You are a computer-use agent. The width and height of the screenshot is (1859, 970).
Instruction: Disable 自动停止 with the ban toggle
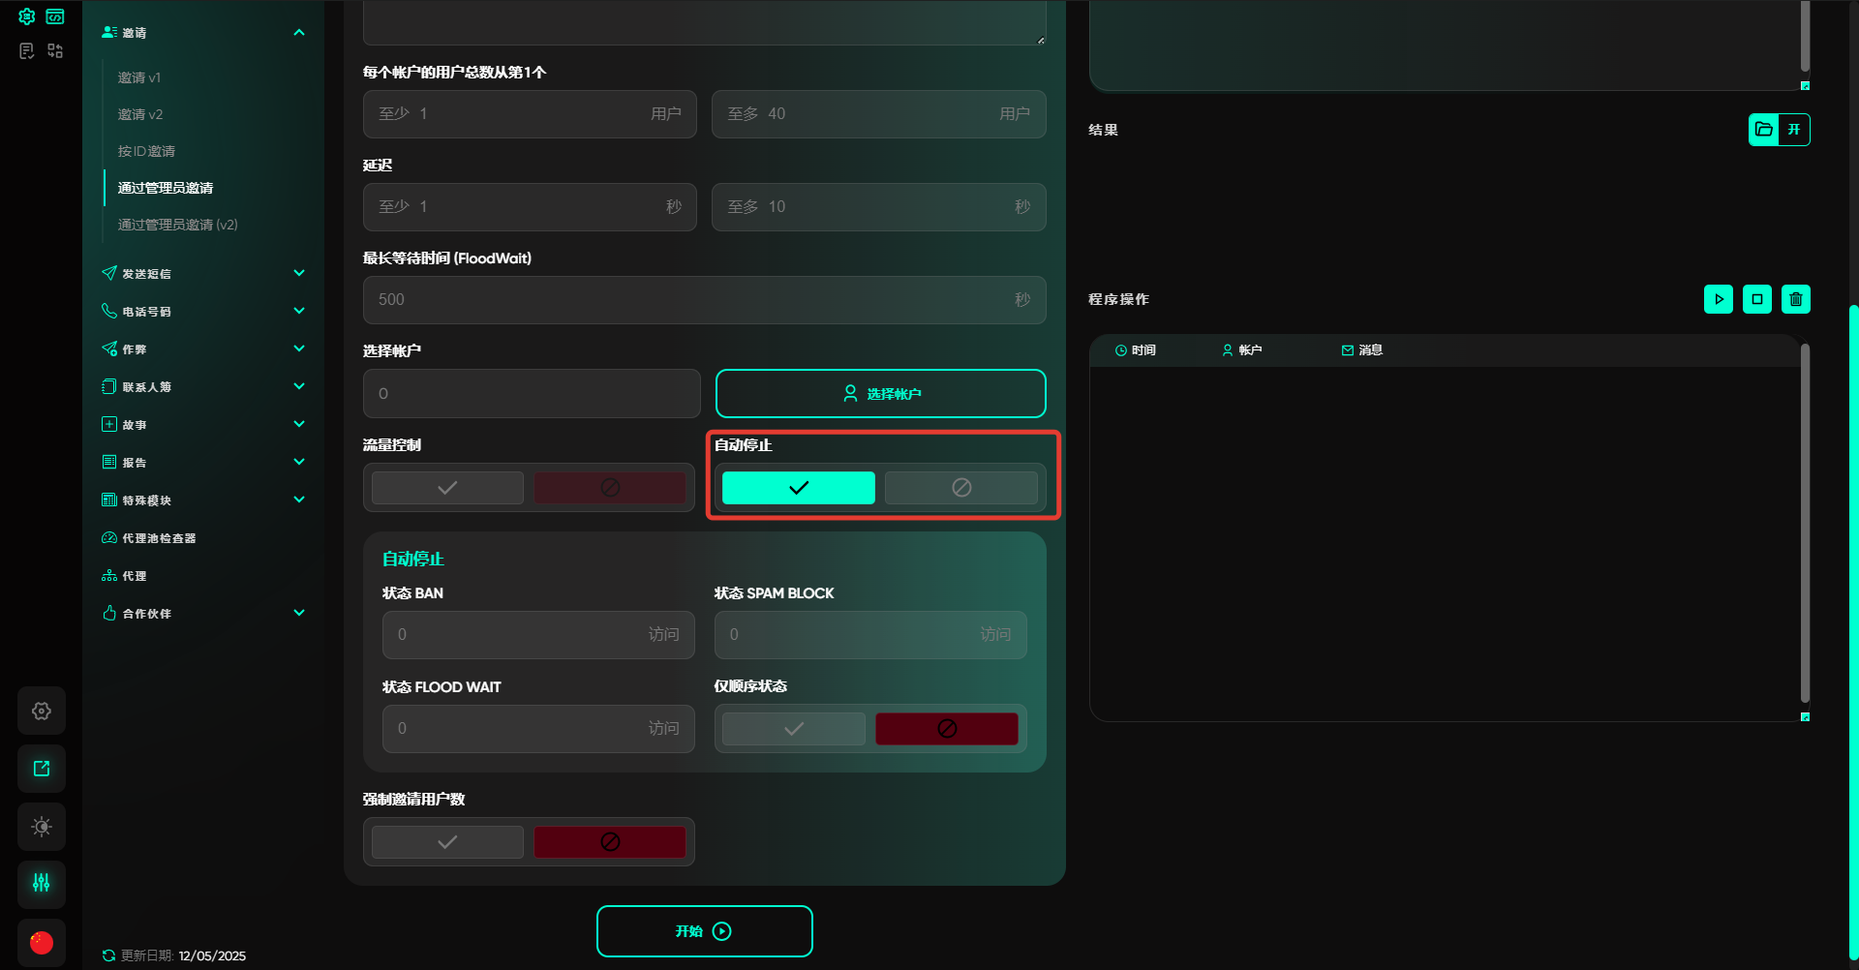click(x=960, y=488)
